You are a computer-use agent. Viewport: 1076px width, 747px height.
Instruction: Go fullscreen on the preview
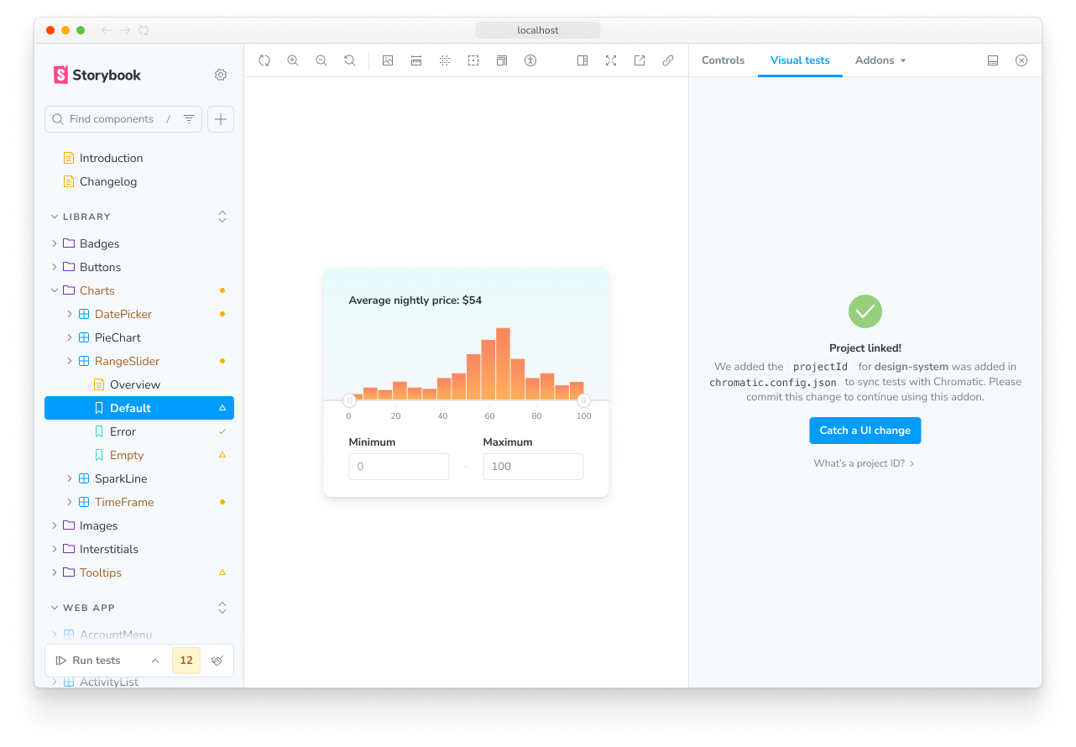click(611, 60)
